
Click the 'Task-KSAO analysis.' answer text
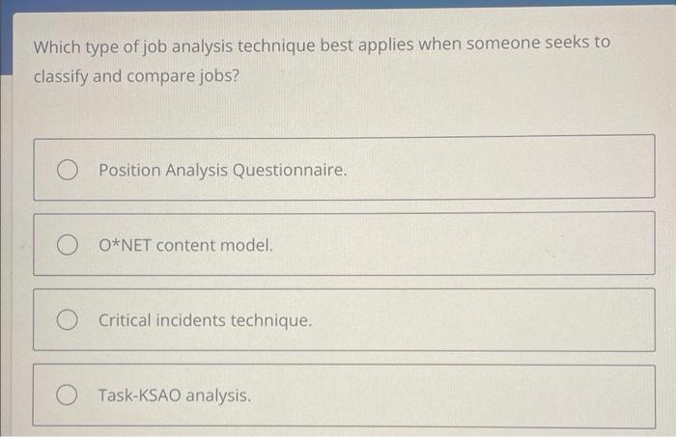pos(175,396)
